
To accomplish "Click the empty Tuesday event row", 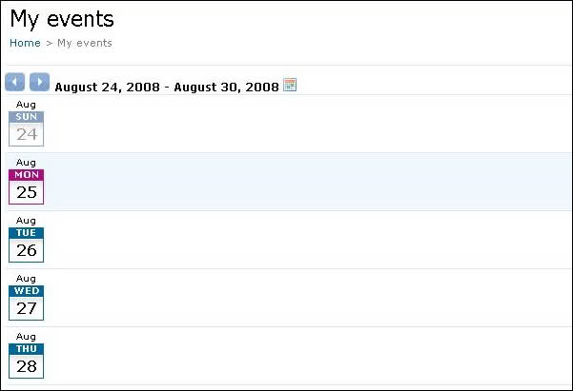I will pos(305,240).
